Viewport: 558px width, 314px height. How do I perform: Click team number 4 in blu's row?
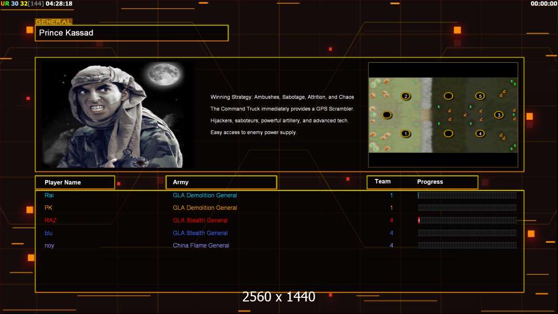click(x=392, y=233)
